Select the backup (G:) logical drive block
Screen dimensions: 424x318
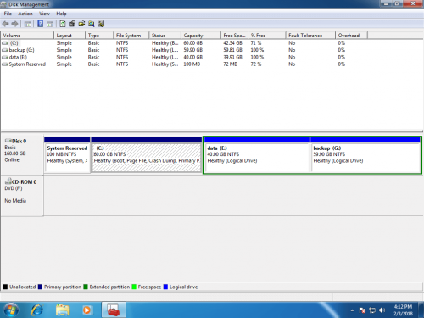(x=365, y=155)
